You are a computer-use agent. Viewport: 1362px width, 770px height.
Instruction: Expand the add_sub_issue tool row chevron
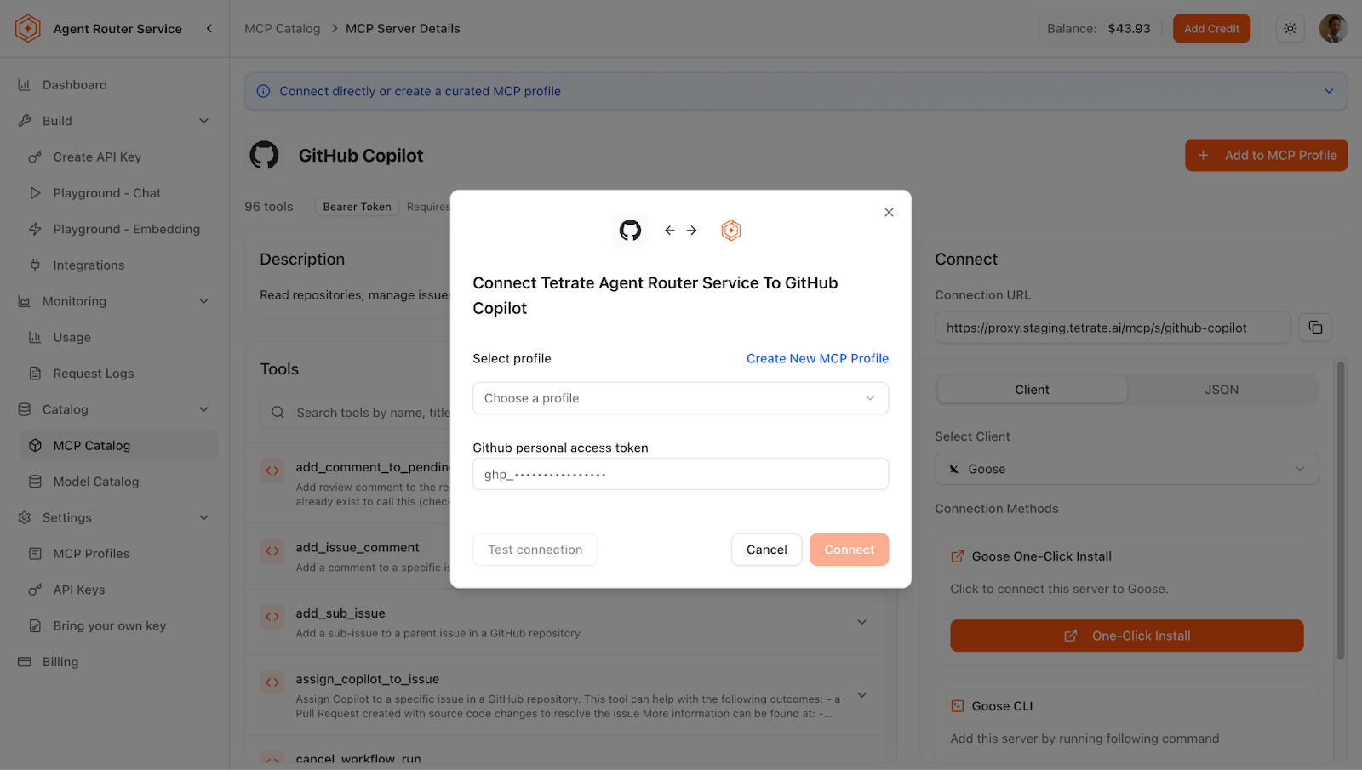click(861, 622)
